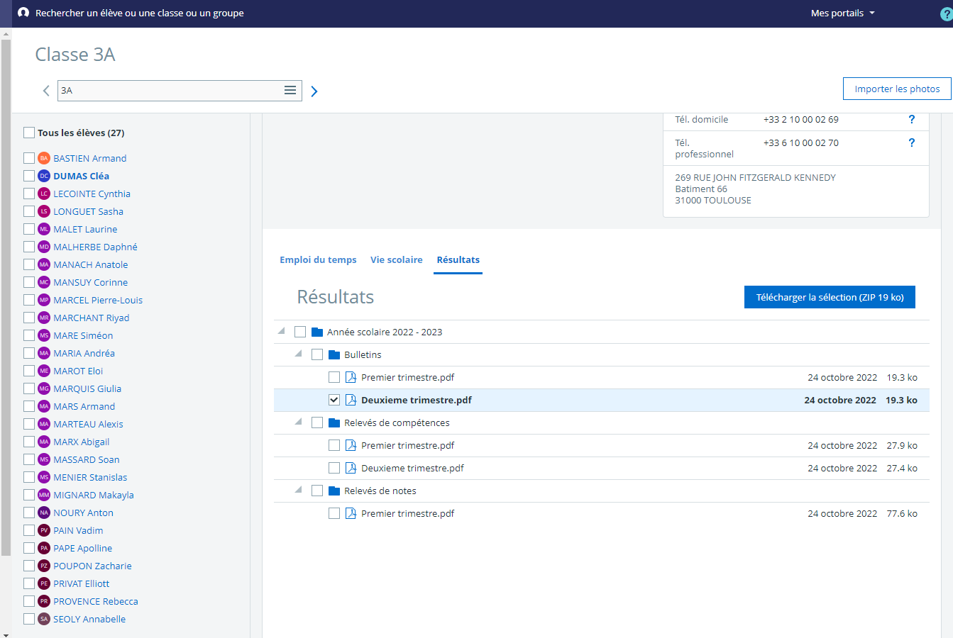This screenshot has width=953, height=638.
Task: Click the PDF icon of Deuxieme trimestre bulletin
Action: [351, 400]
